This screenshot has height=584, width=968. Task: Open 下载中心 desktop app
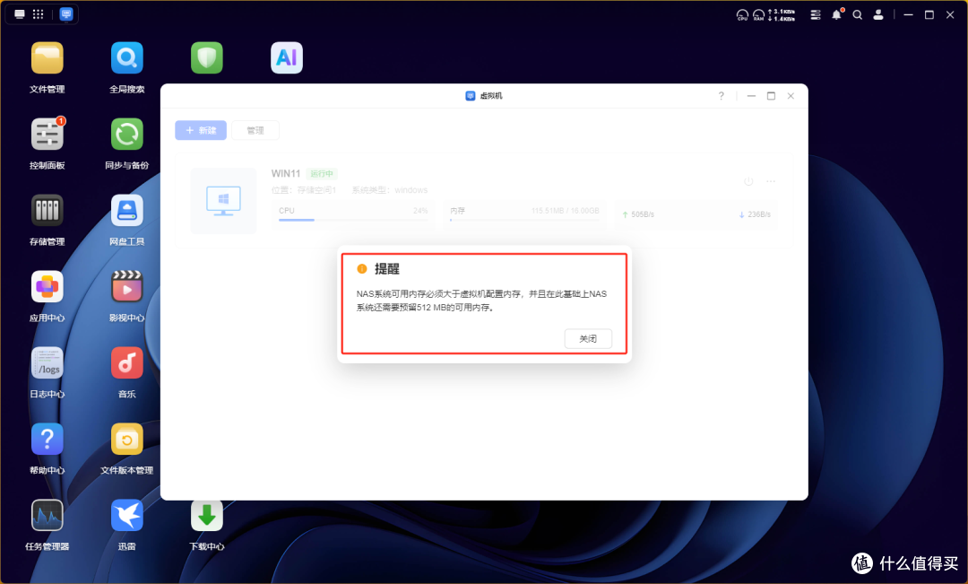pyautogui.click(x=207, y=516)
